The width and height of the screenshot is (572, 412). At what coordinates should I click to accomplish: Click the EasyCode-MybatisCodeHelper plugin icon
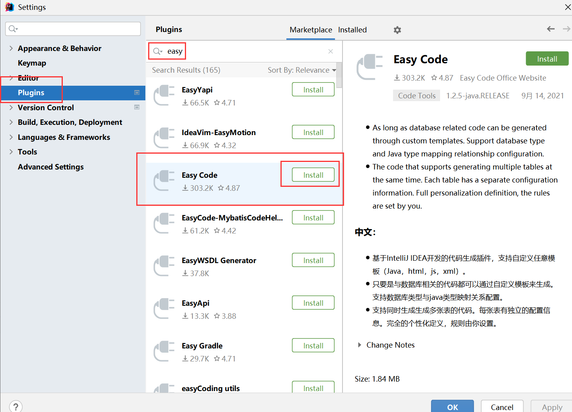[164, 223]
